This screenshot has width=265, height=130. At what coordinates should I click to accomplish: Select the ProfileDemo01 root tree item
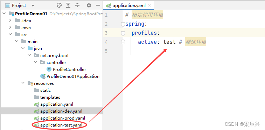31,14
